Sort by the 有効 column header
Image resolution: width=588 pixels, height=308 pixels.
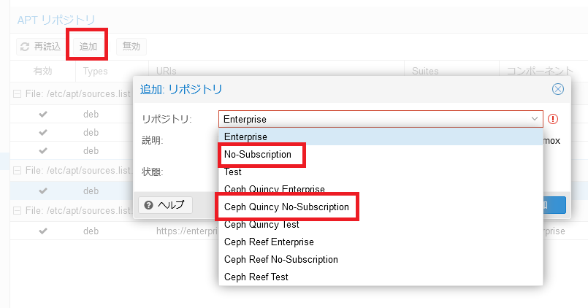pos(43,72)
